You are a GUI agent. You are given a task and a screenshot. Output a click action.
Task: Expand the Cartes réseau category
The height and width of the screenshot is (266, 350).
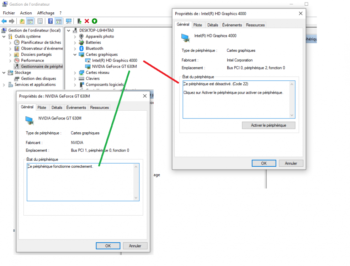pyautogui.click(x=75, y=73)
